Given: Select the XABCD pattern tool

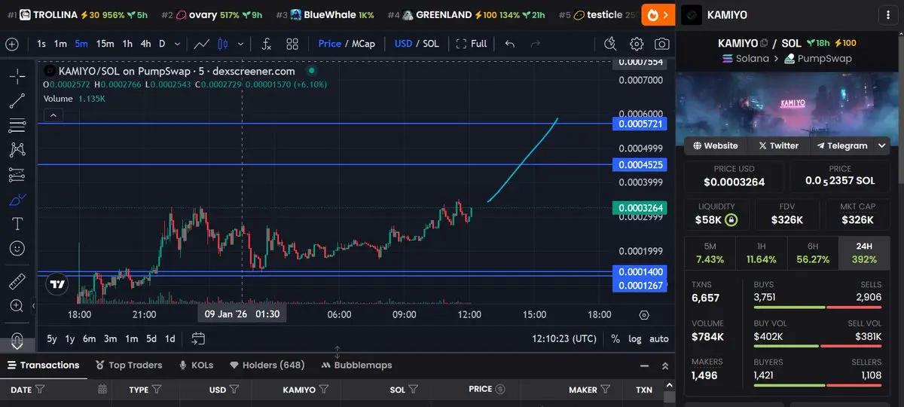Looking at the screenshot, I should click(x=17, y=150).
